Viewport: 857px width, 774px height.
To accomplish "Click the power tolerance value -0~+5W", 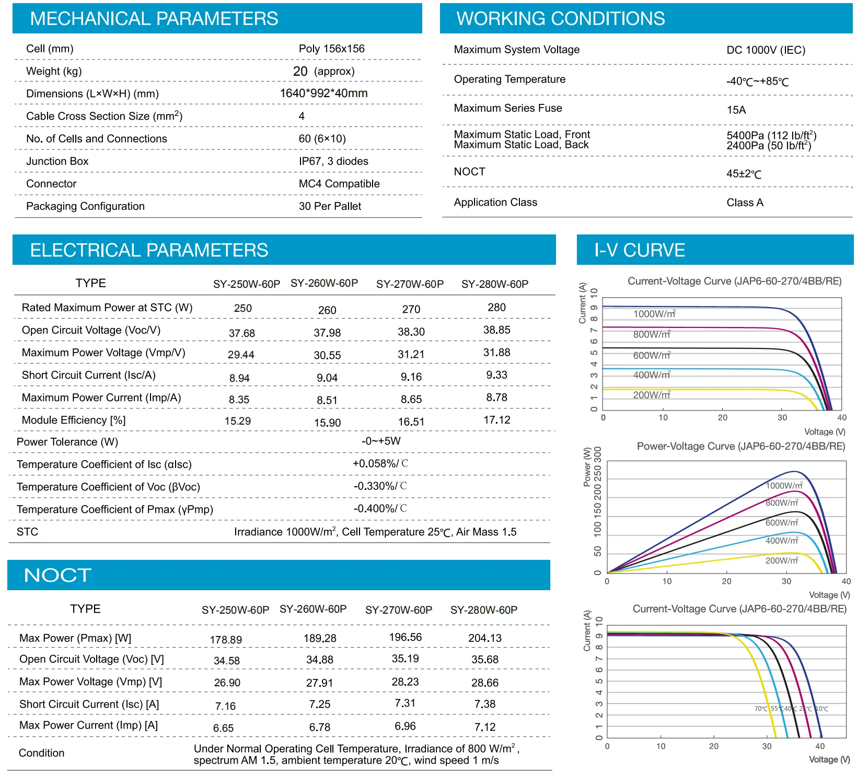I will 381,441.
